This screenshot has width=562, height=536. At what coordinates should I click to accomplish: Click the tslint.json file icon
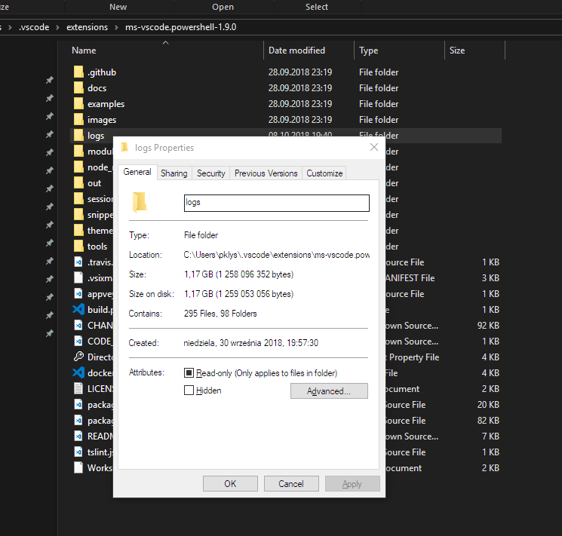(78, 452)
